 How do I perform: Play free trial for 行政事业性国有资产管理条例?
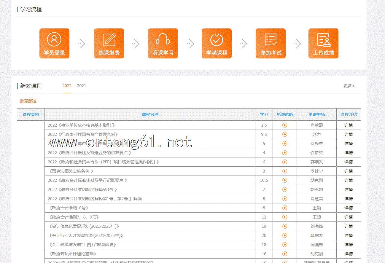(x=284, y=134)
